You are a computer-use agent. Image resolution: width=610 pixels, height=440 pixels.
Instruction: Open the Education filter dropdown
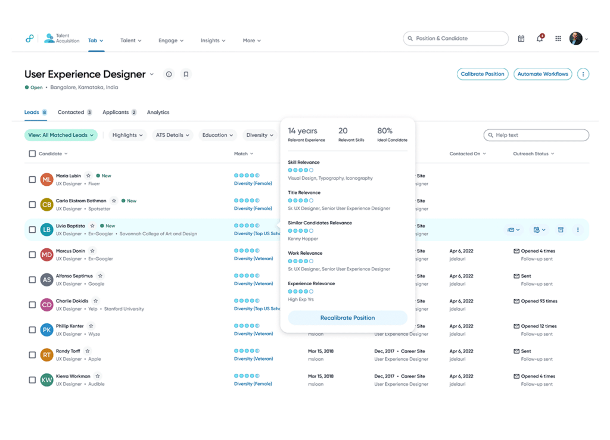[217, 135]
